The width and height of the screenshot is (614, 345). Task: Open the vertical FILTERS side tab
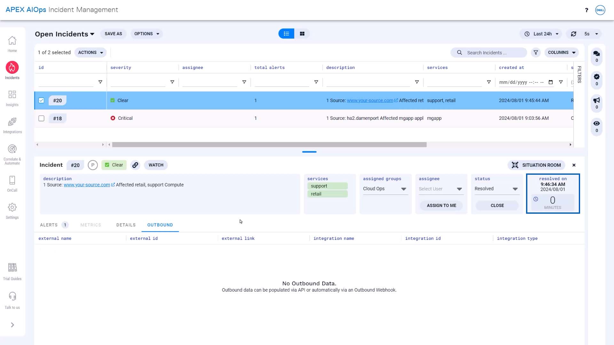point(579,74)
